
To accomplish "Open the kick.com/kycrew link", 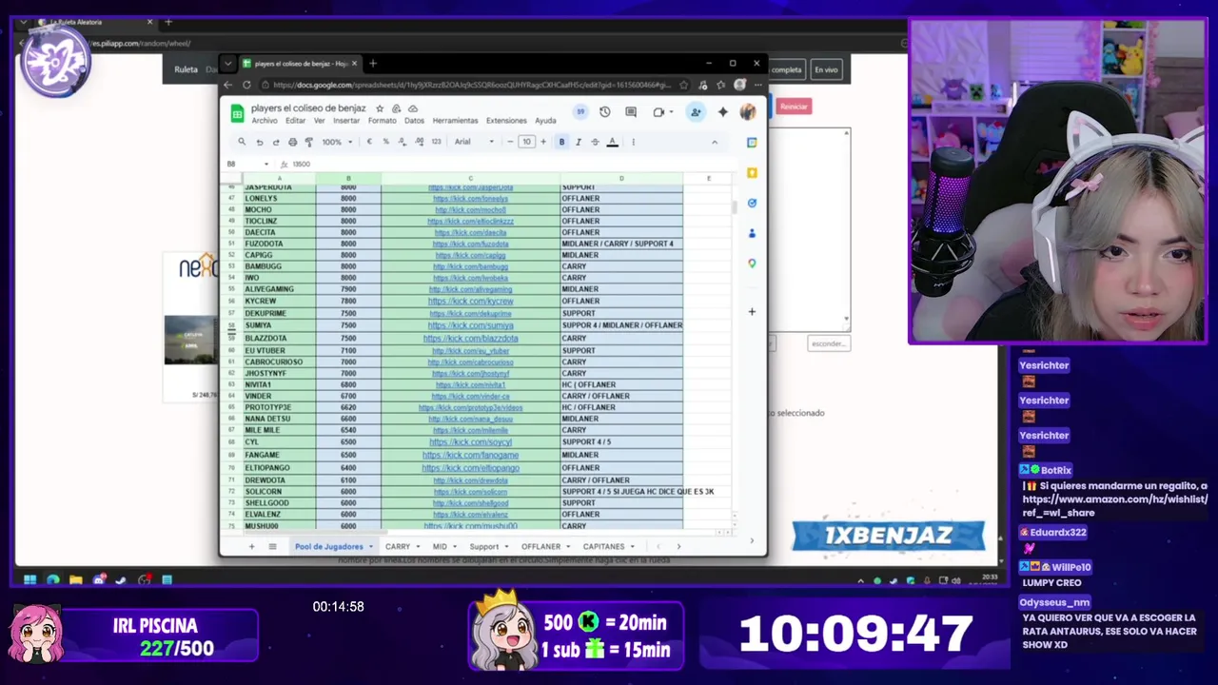I will click(x=470, y=301).
